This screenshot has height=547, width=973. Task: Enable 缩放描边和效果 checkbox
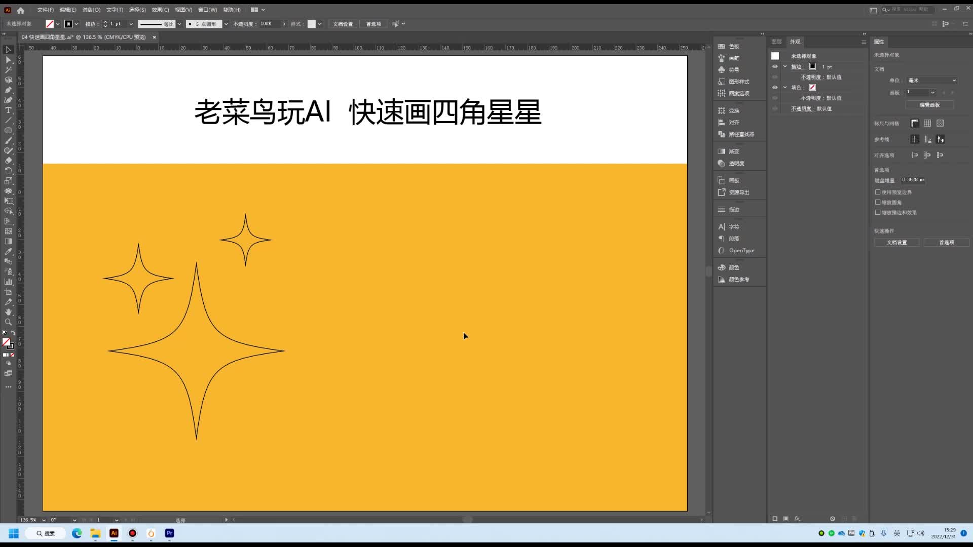point(878,212)
